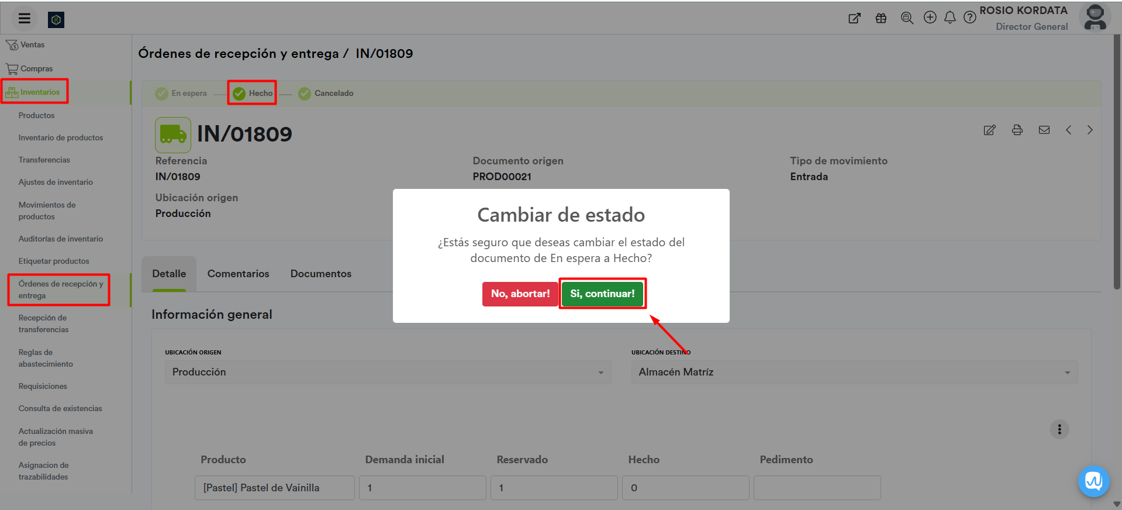Click the Pedimento input field

pyautogui.click(x=816, y=488)
